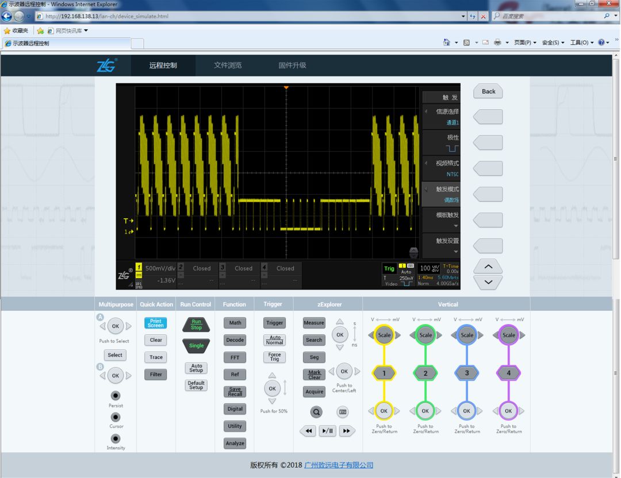Switch to the 文件浏览 tab

click(228, 65)
